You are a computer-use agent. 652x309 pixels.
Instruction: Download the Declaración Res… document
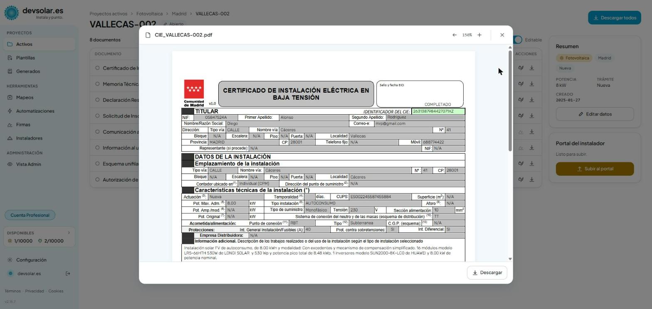(x=532, y=100)
